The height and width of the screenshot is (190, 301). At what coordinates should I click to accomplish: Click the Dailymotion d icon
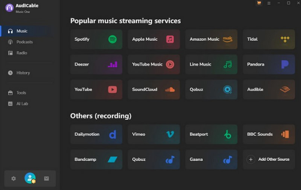tap(112, 134)
